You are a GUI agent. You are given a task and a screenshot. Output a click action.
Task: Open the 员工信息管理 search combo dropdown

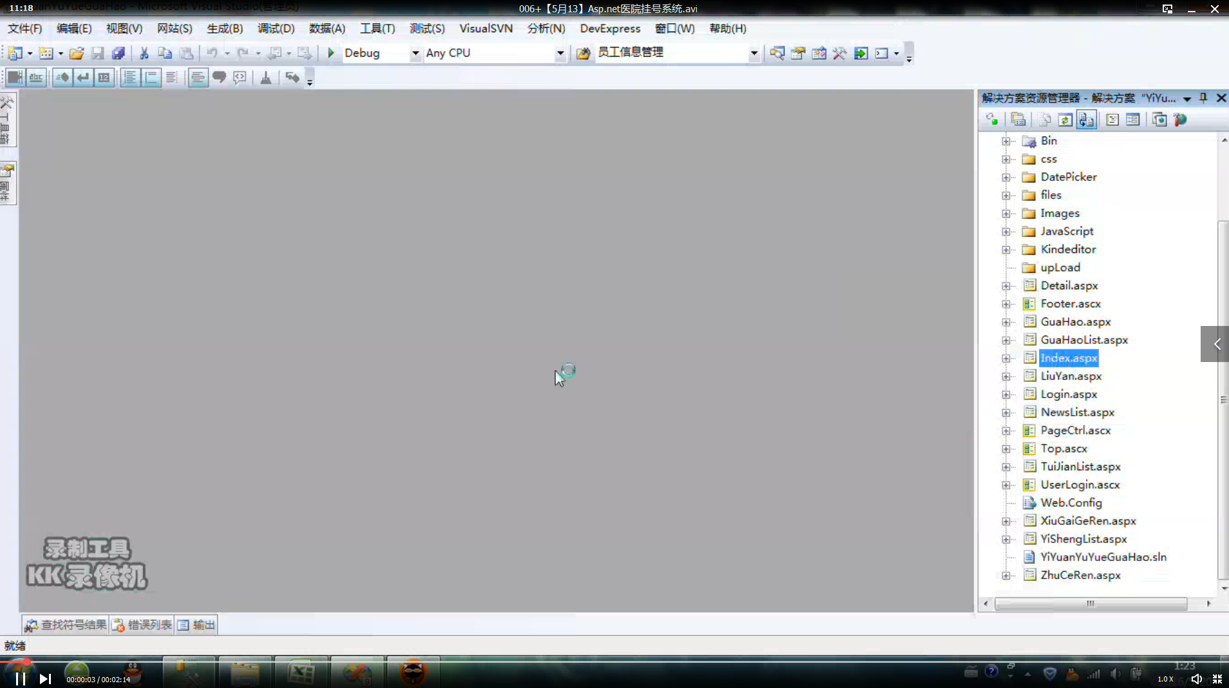click(x=754, y=53)
